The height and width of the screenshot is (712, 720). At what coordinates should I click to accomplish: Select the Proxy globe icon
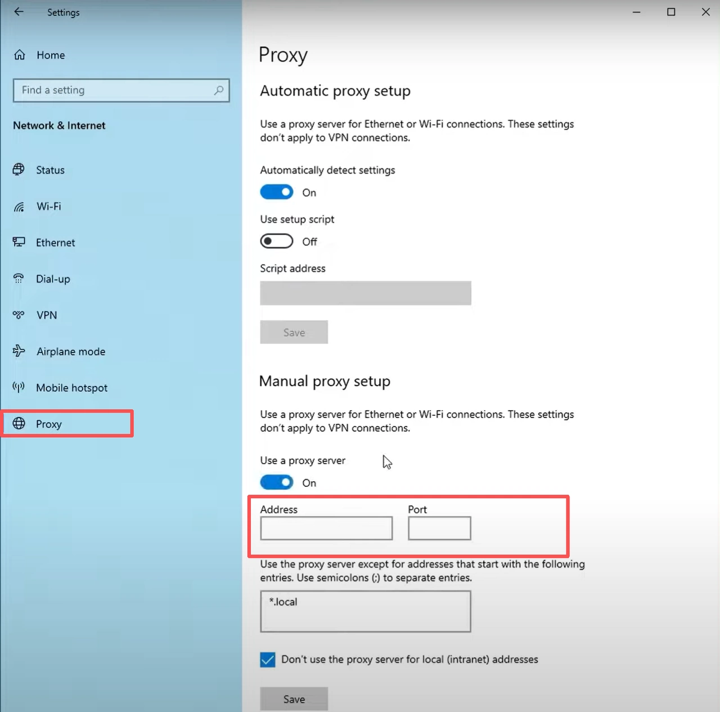coord(20,423)
